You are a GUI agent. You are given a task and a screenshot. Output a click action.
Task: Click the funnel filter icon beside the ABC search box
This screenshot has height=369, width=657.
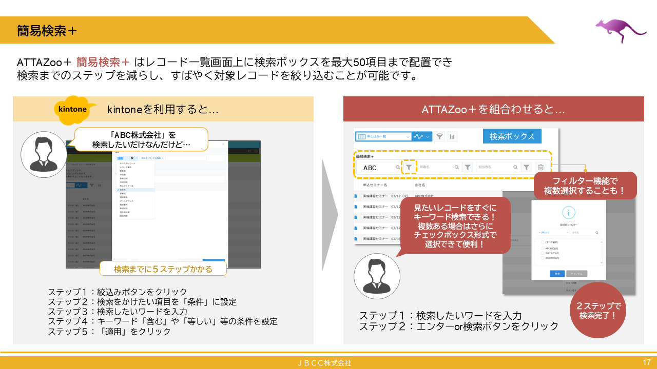[x=410, y=168]
